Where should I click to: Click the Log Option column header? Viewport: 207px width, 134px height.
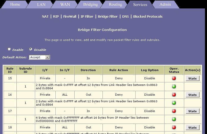click(x=150, y=70)
